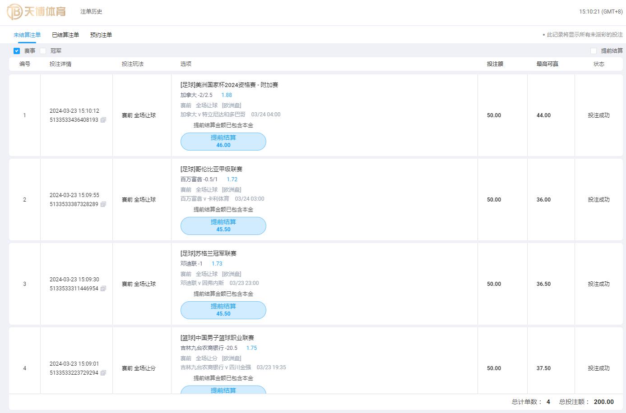Image resolution: width=626 pixels, height=413 pixels.
Task: Cash out the 吉林九台农商银行 basketball bet
Action: [x=223, y=390]
